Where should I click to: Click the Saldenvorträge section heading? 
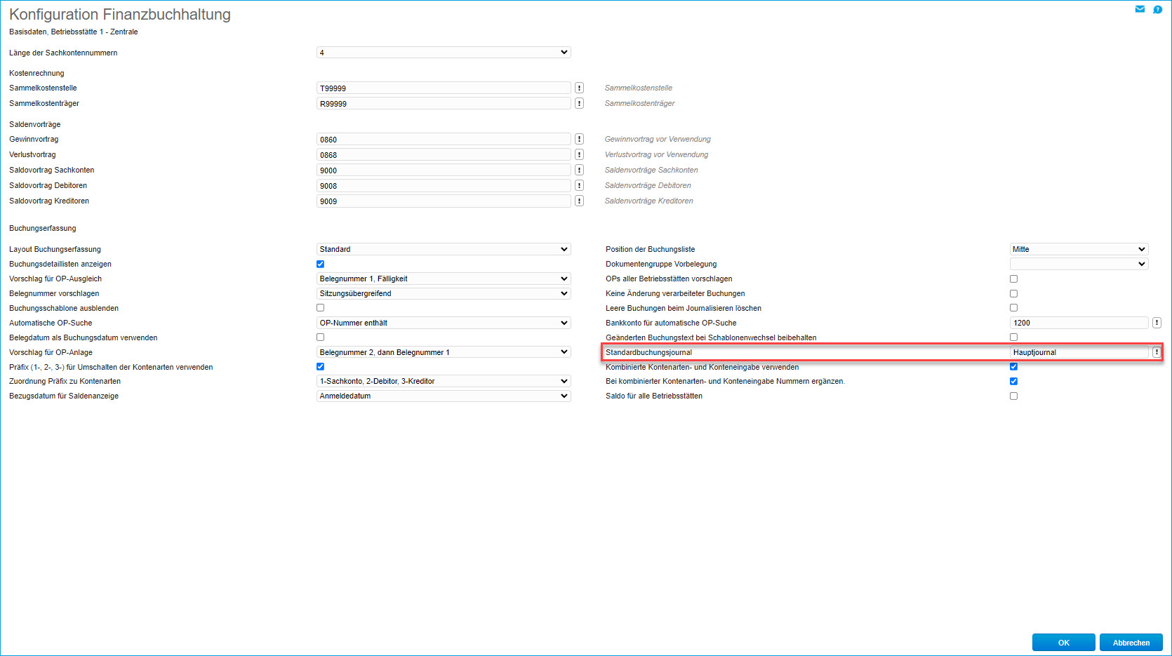click(x=35, y=124)
